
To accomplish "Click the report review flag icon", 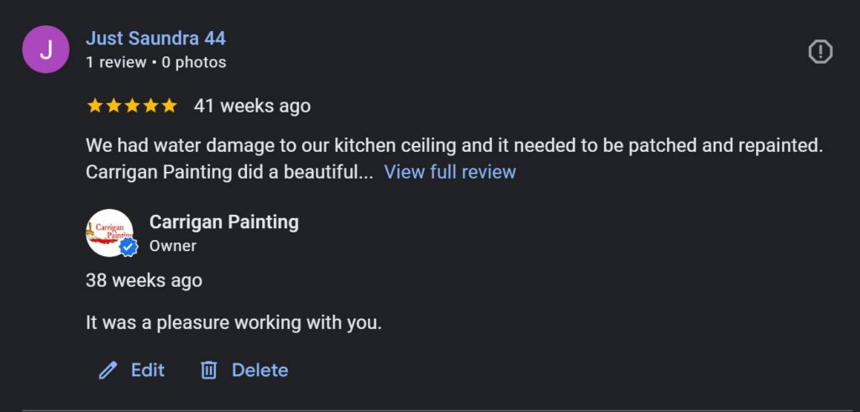I will [x=820, y=52].
